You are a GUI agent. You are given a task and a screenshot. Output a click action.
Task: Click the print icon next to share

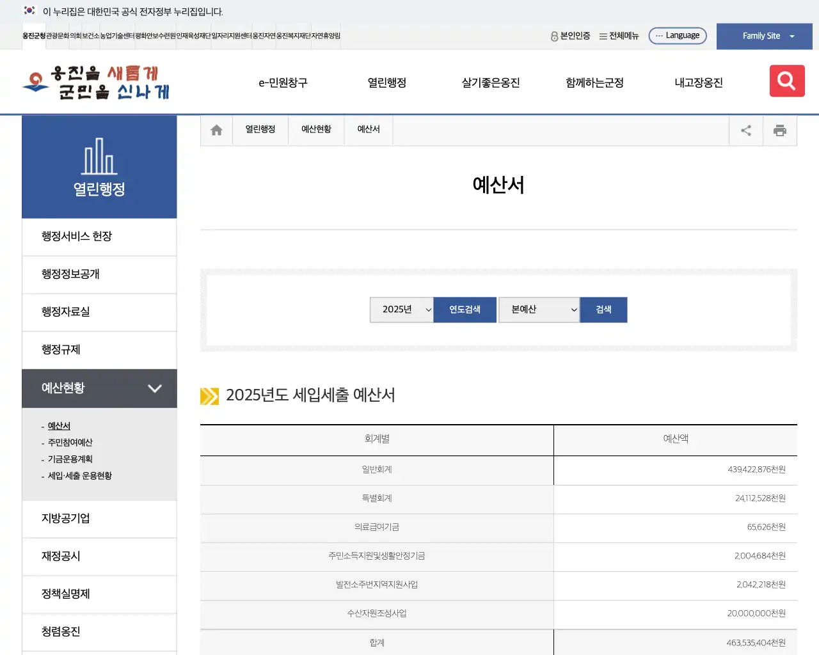779,130
